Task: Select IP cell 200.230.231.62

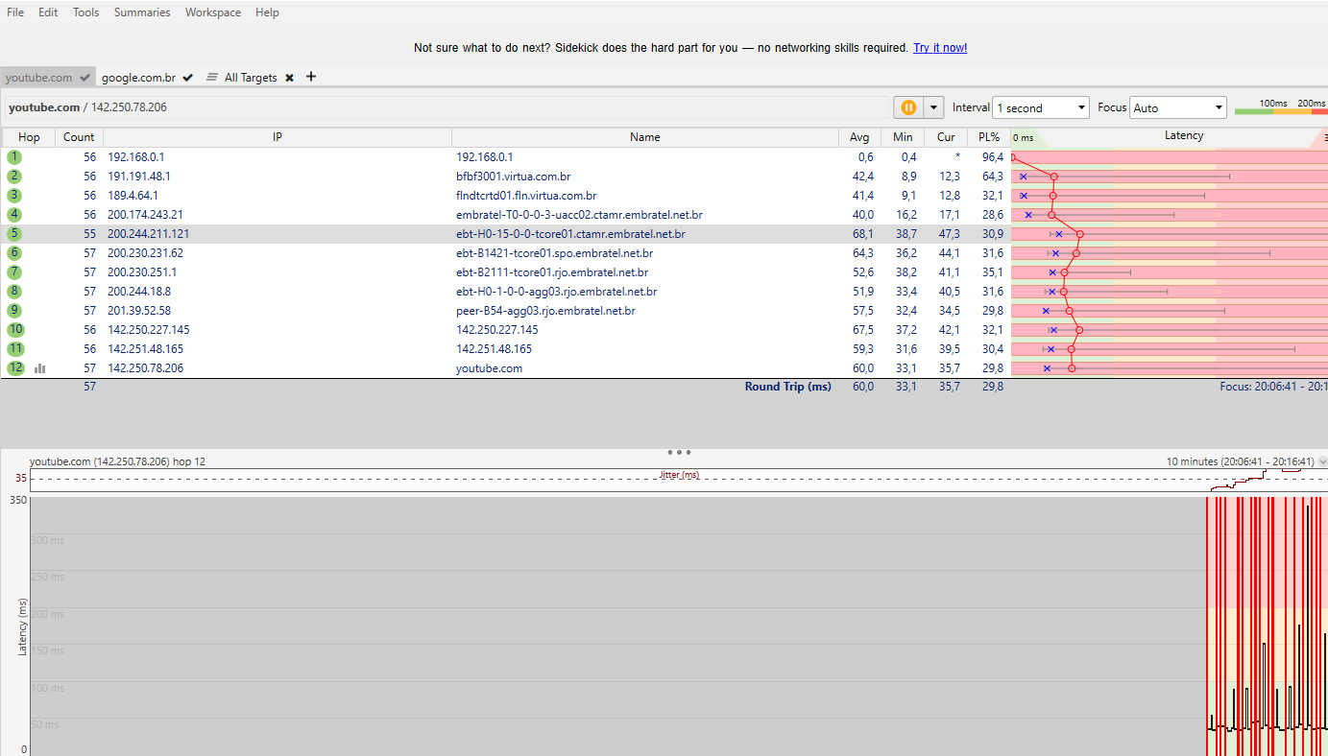Action: click(145, 252)
